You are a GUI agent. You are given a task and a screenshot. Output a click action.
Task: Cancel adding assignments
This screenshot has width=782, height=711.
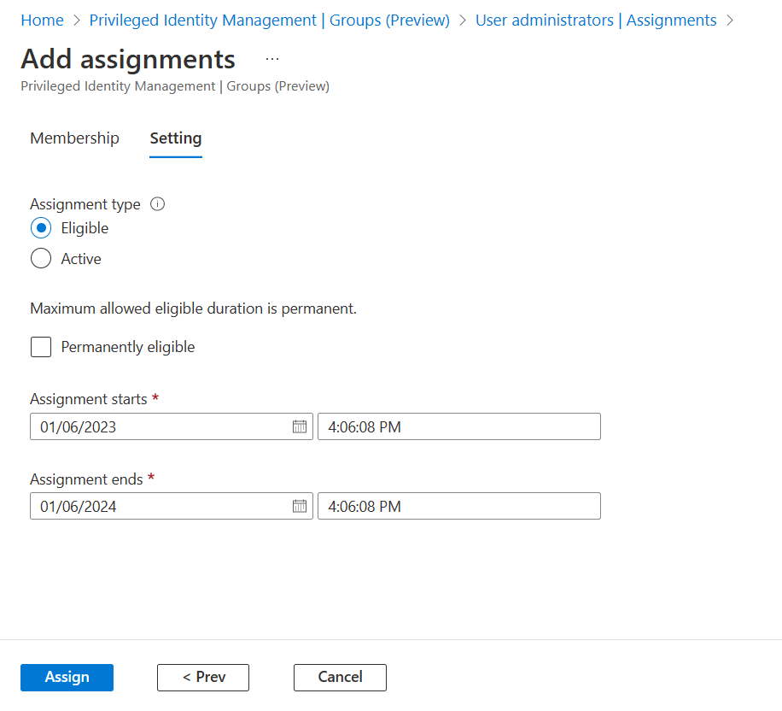[x=340, y=677]
